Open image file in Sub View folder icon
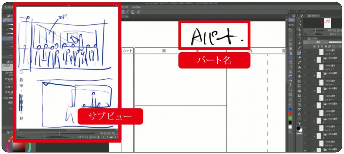344x154 pixels. click(111, 137)
